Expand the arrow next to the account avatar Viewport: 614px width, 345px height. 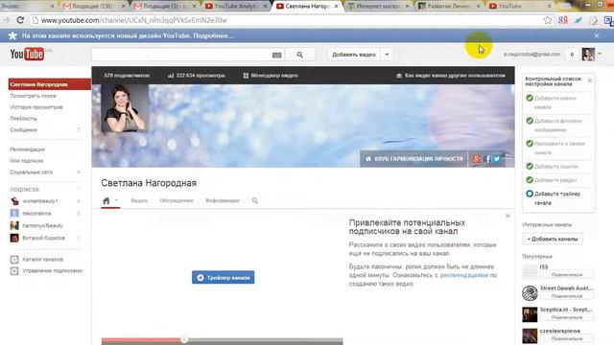click(x=600, y=54)
